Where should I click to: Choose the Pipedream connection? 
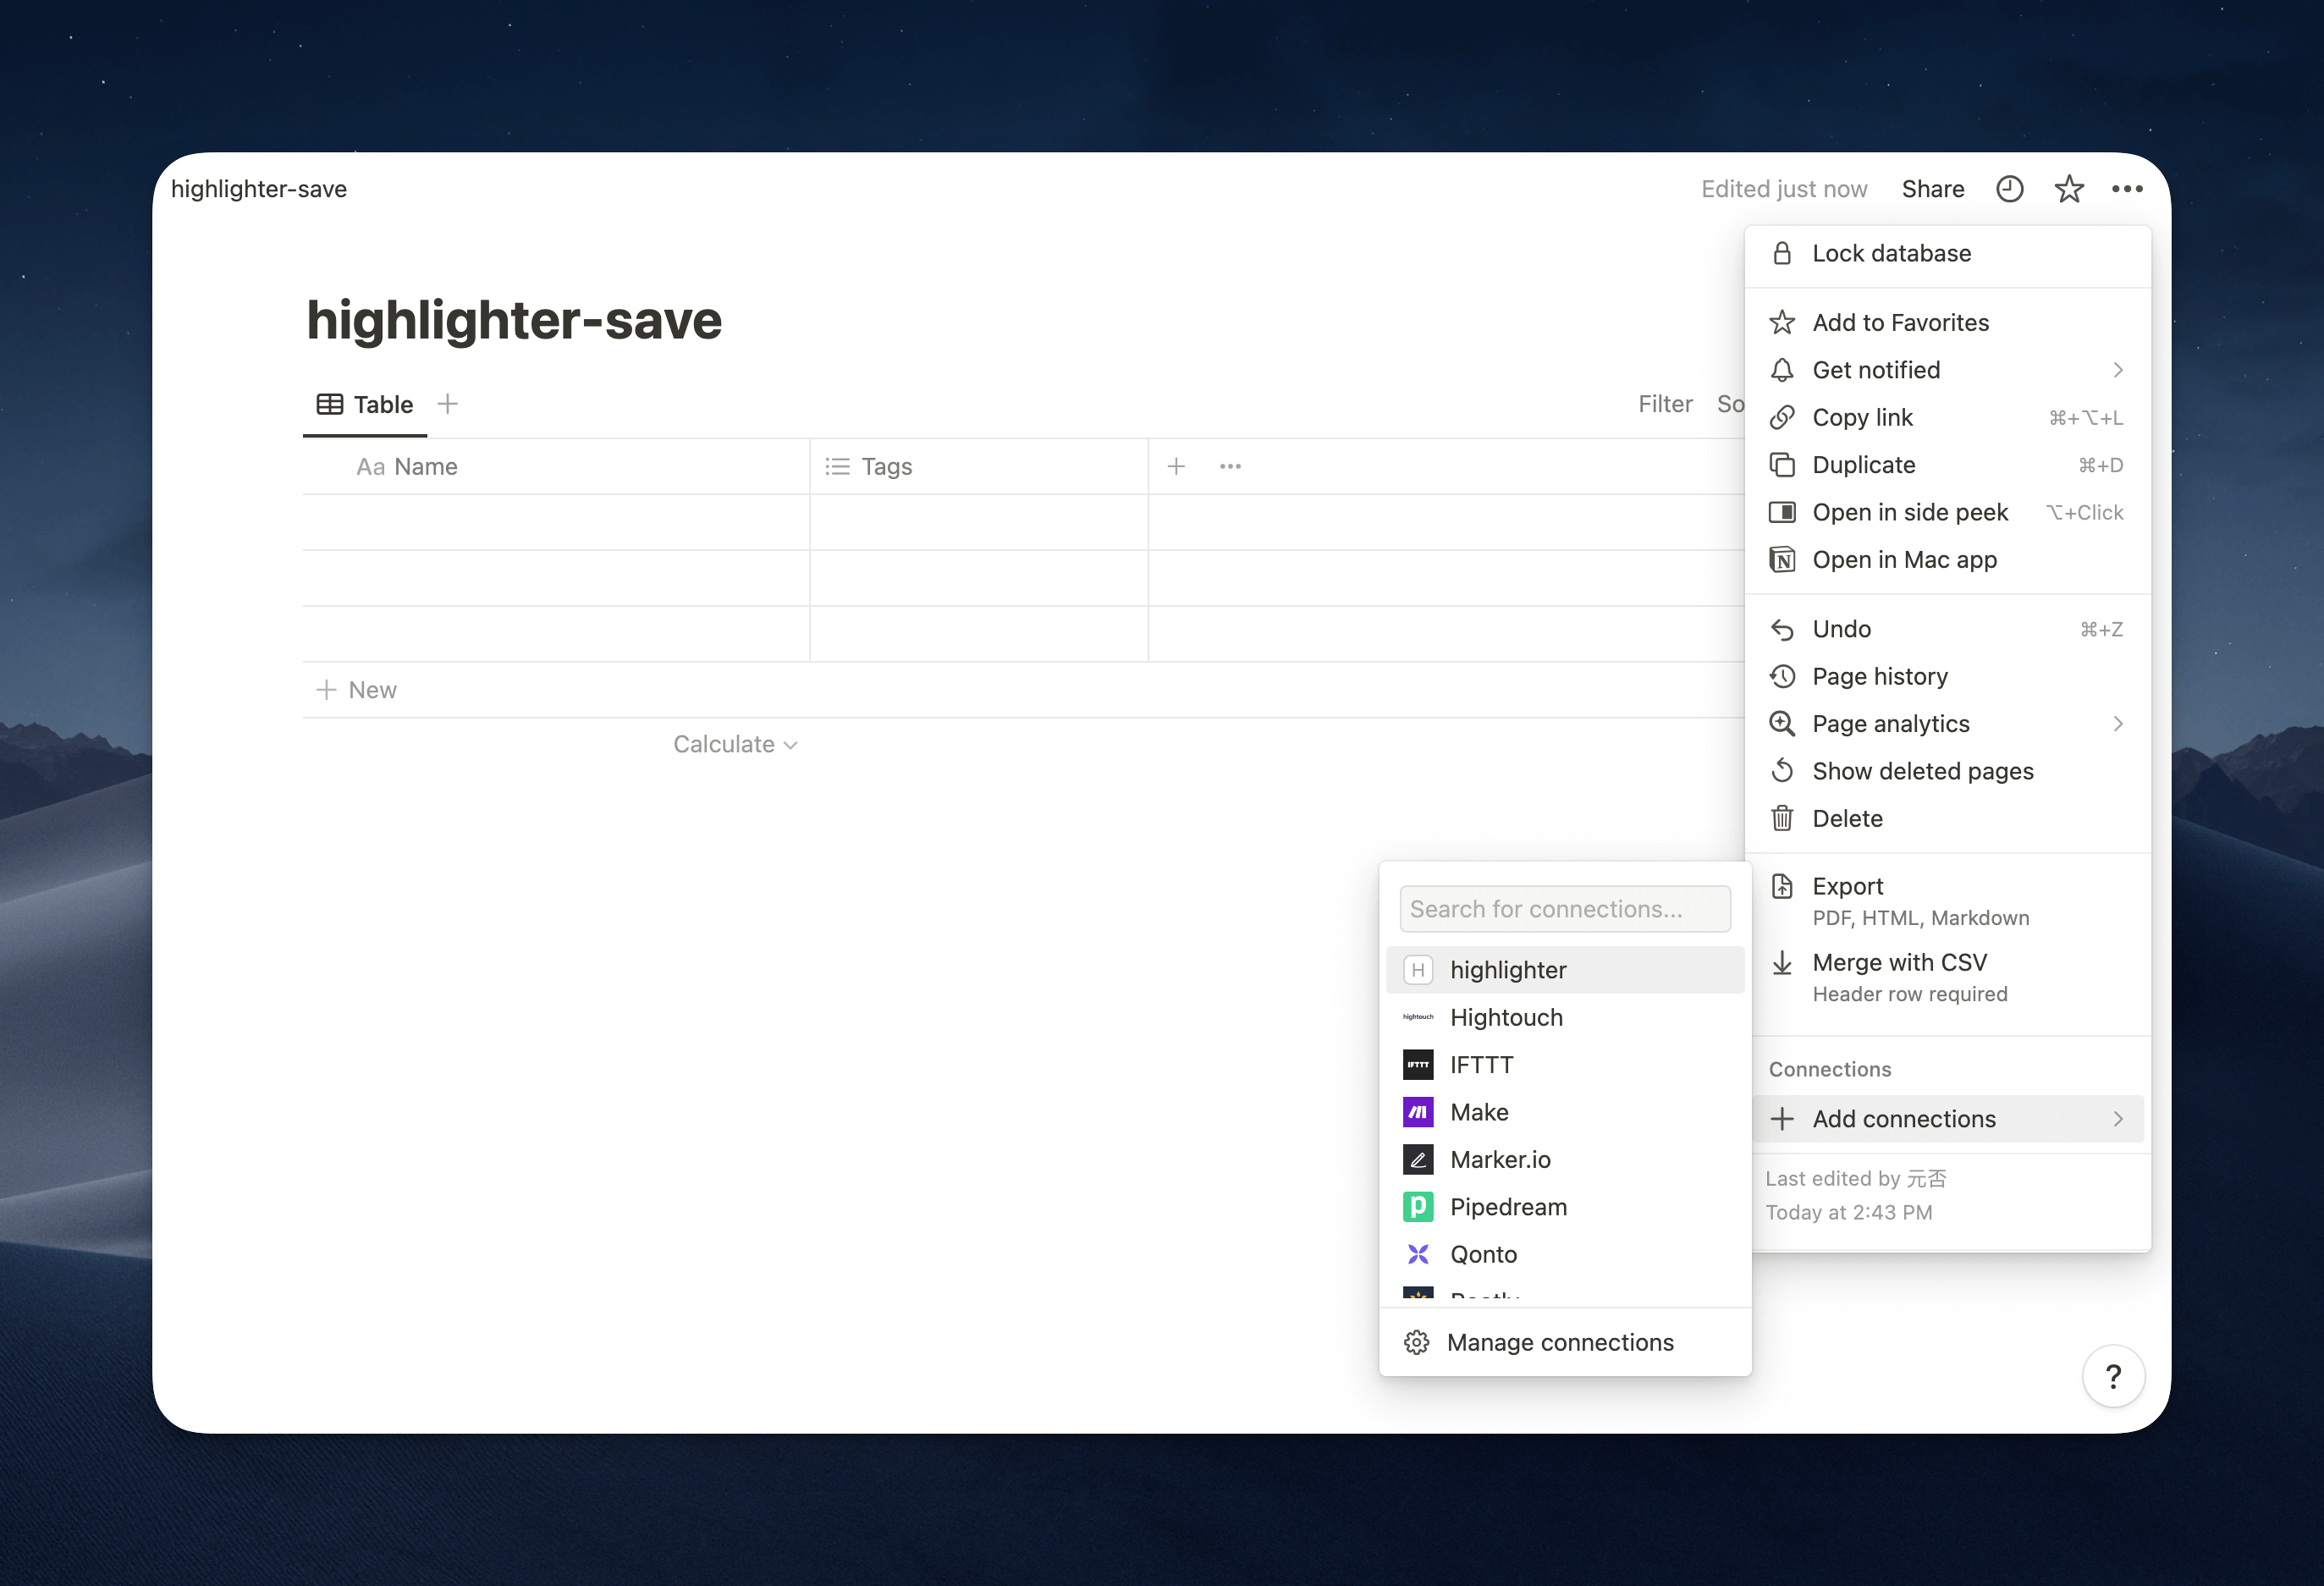(x=1507, y=1207)
